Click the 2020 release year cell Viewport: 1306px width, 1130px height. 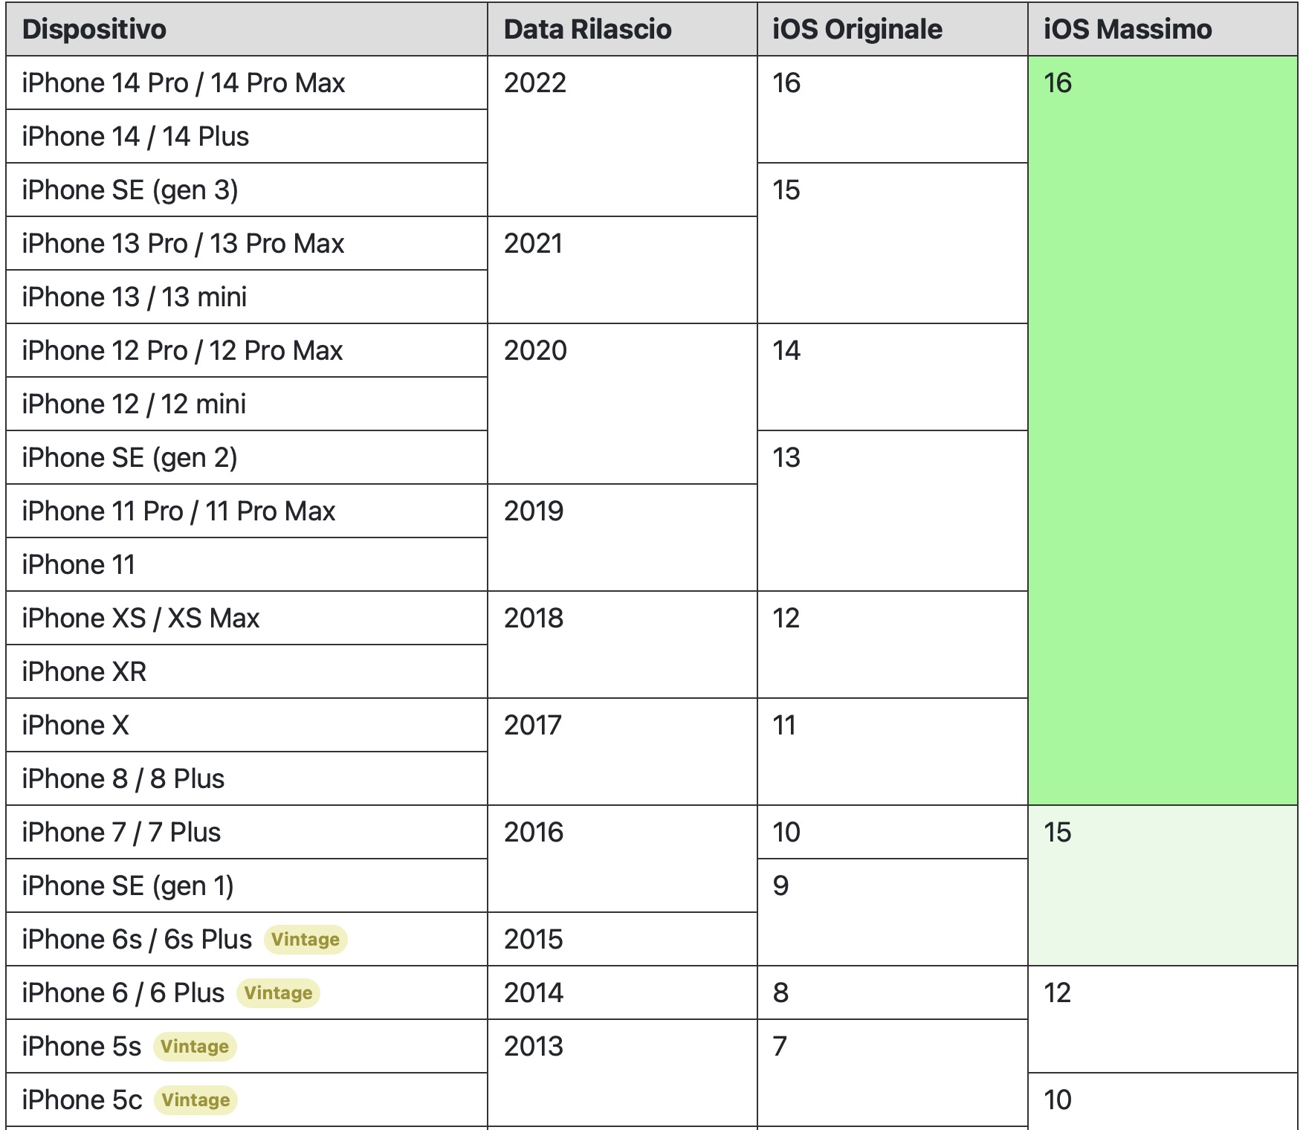tap(535, 351)
